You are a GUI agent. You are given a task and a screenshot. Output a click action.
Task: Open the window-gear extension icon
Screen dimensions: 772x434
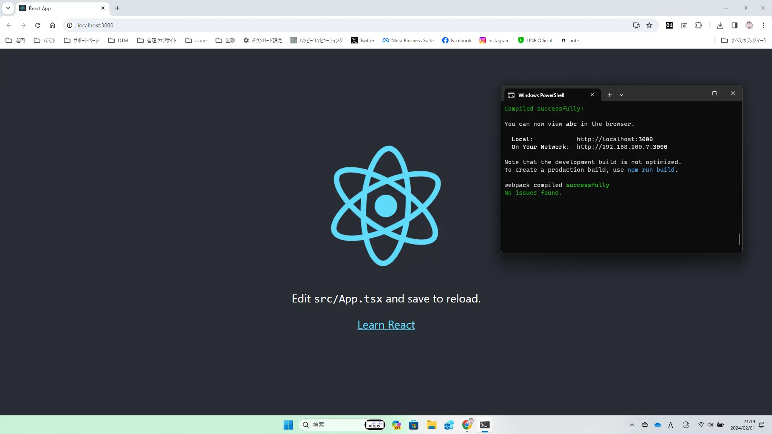coord(684,25)
